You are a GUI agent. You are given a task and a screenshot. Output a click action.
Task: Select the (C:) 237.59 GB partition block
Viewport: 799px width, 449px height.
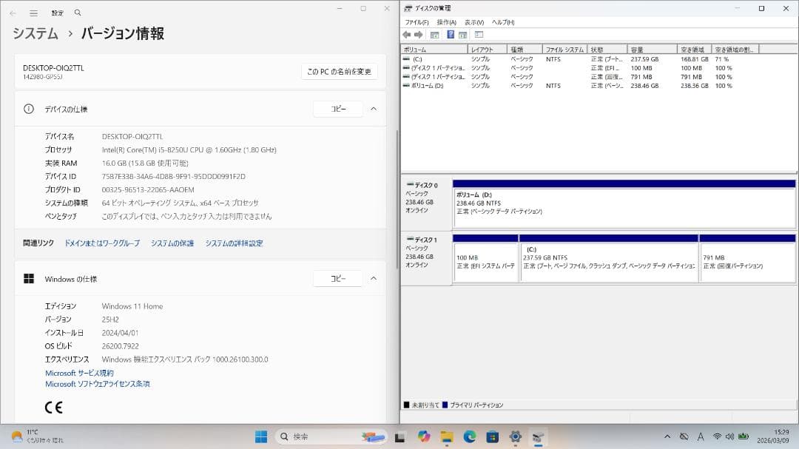pos(608,258)
